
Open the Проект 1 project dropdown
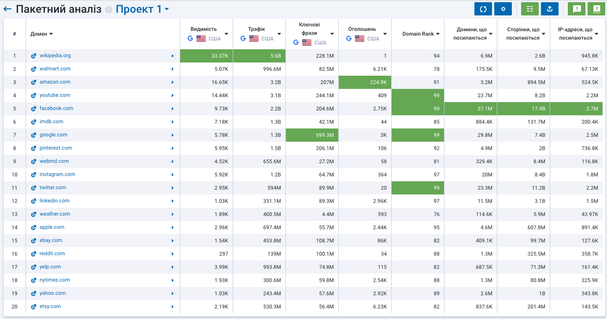[x=142, y=9]
